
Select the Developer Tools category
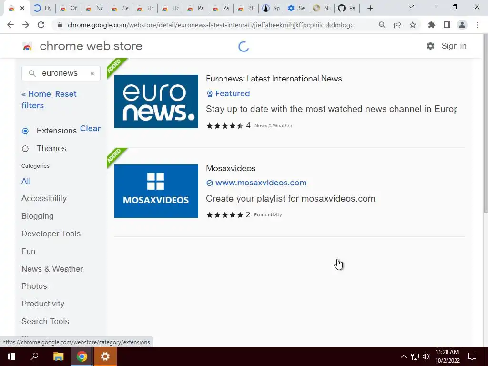(x=51, y=234)
